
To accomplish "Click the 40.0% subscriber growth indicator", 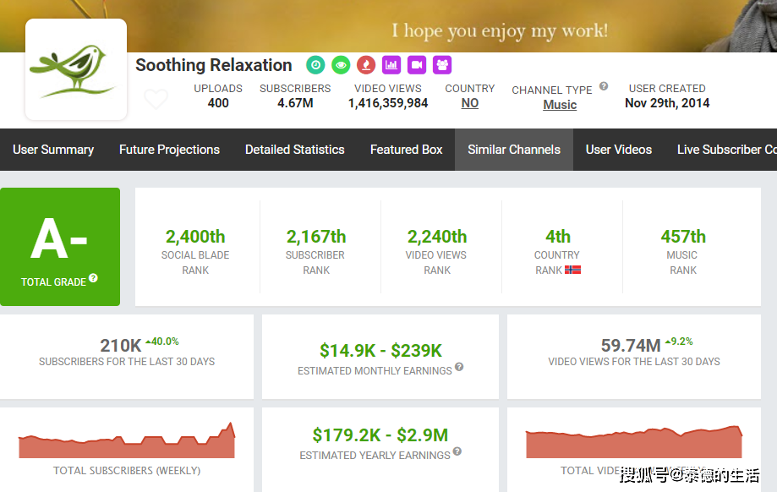I will (162, 342).
